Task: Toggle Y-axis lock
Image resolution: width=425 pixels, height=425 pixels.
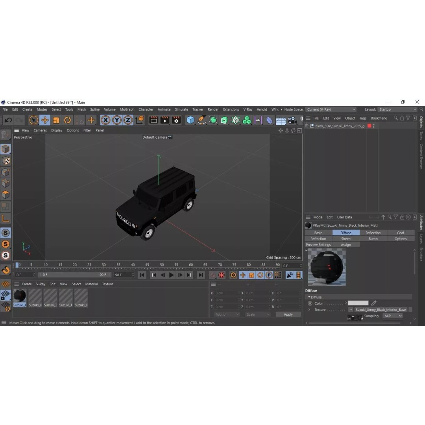Action: 117,120
